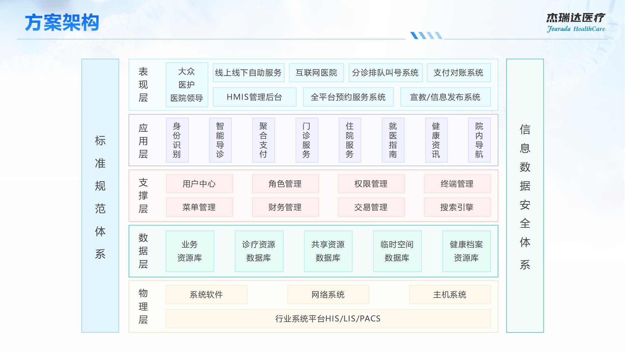Select the 院内导航 vertical box
625x352 pixels.
click(479, 140)
